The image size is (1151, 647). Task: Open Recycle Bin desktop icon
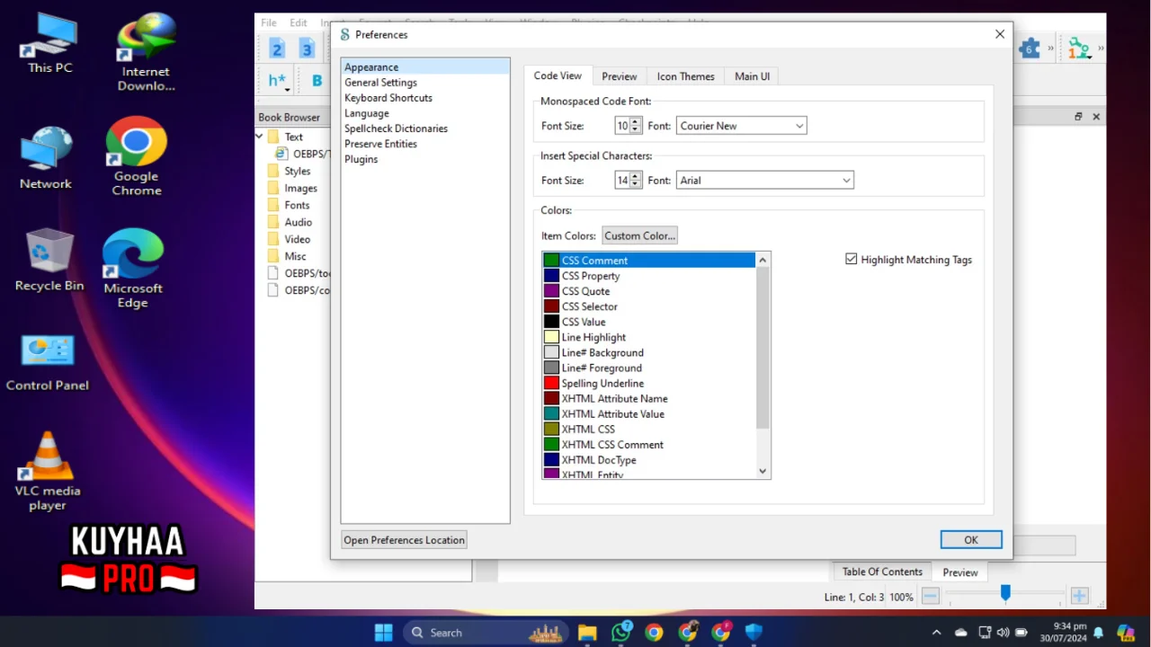pyautogui.click(x=49, y=260)
